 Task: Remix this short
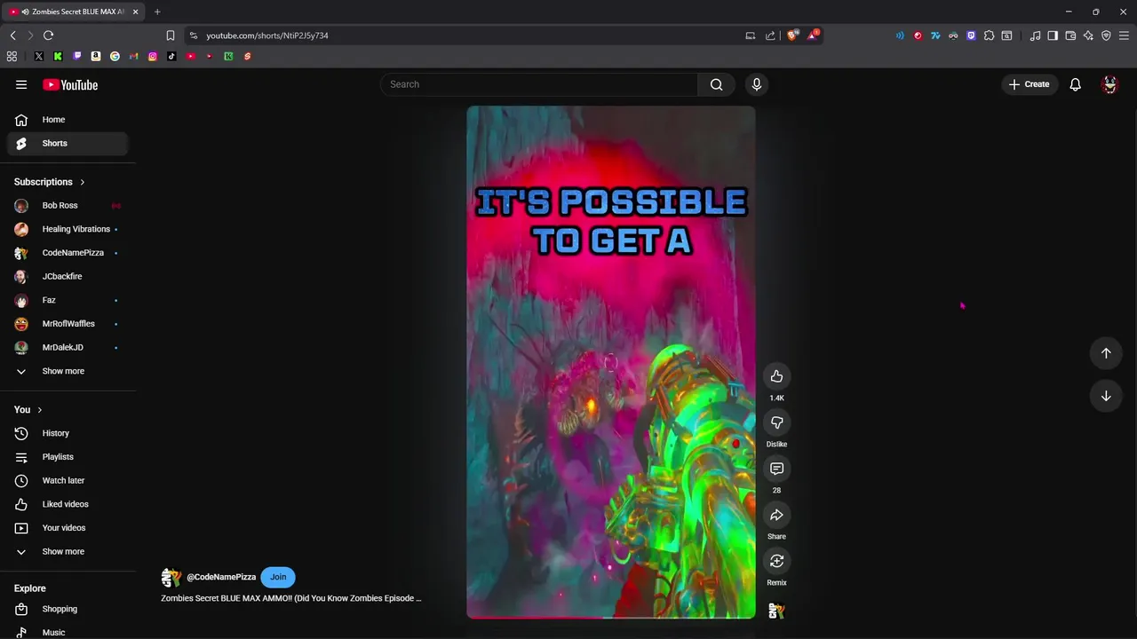776,561
